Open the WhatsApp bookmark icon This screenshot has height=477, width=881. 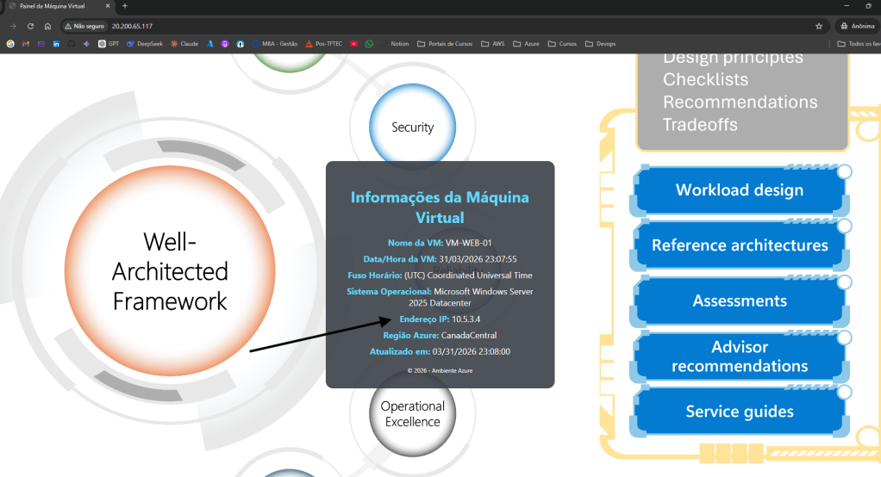(x=369, y=44)
